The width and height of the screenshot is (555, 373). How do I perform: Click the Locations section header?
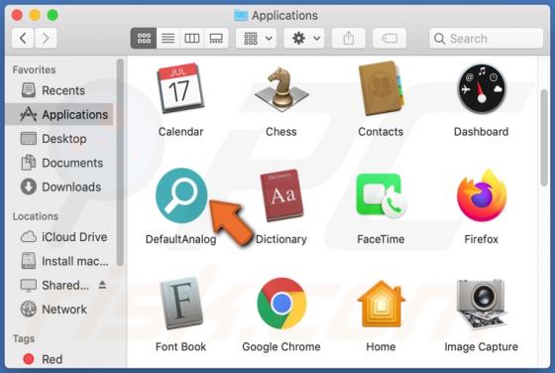tap(36, 216)
